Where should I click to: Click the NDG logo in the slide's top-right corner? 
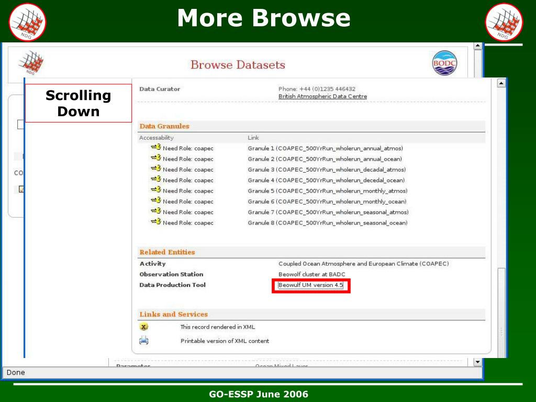tap(504, 22)
